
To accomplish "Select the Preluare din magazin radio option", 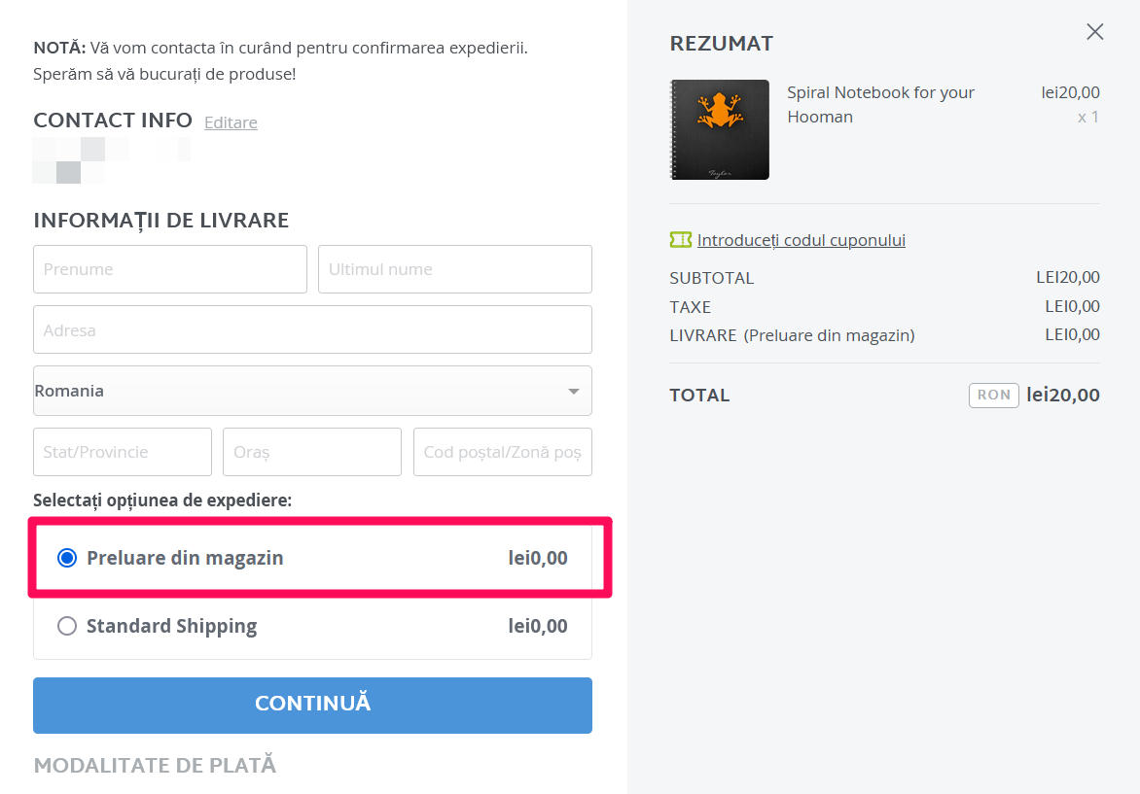I will [x=67, y=558].
